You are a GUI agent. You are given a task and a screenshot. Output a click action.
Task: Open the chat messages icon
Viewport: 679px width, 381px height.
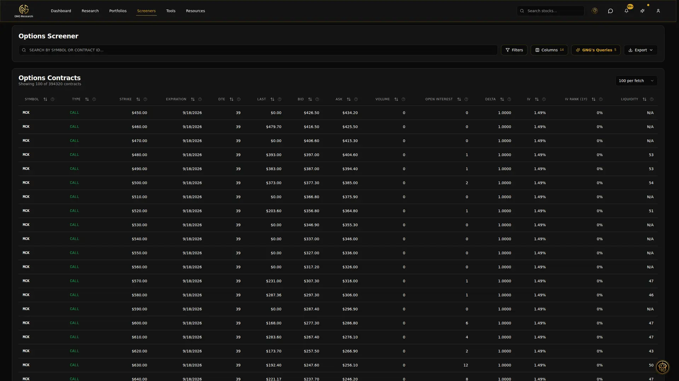tap(610, 11)
